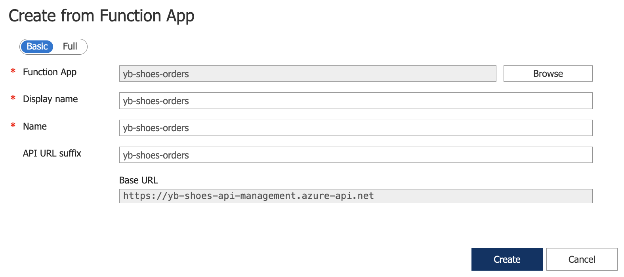
Task: Click the Cancel button
Action: pos(581,259)
